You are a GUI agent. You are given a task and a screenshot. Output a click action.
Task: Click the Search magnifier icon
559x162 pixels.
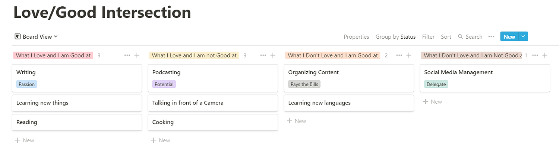460,36
